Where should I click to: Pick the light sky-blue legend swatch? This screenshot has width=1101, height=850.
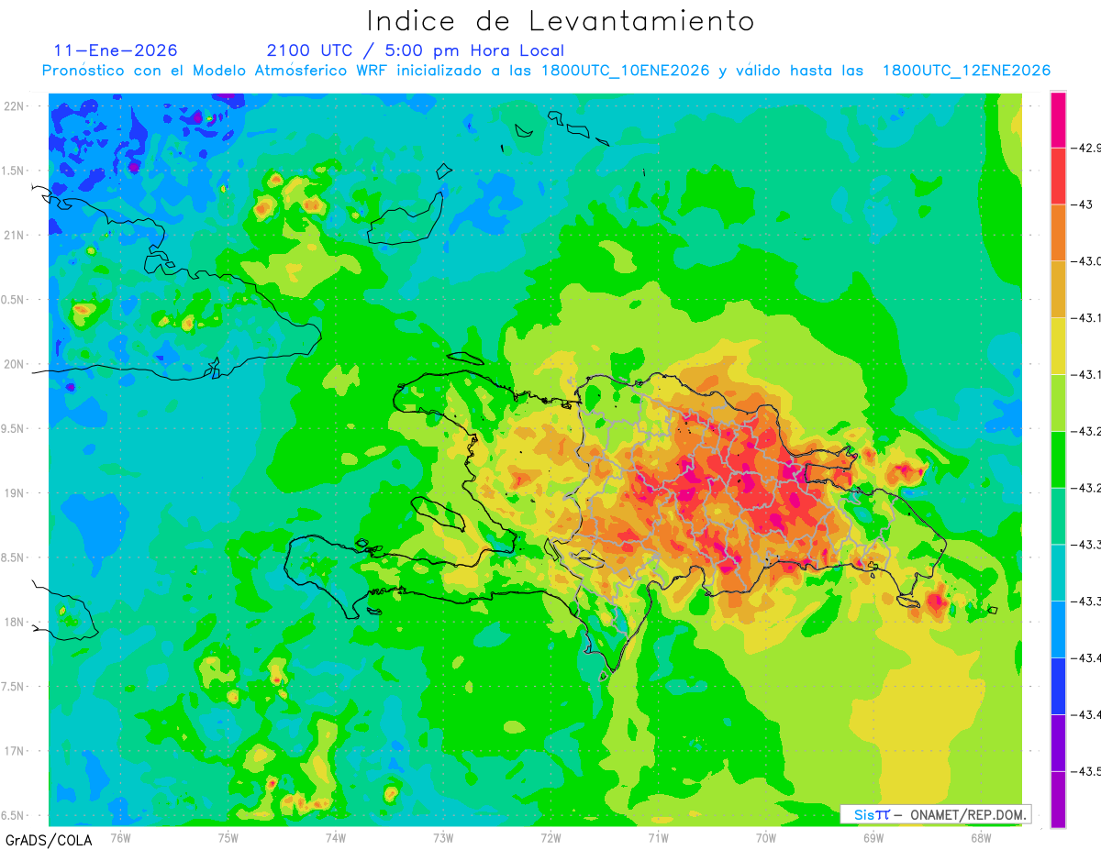(1058, 630)
